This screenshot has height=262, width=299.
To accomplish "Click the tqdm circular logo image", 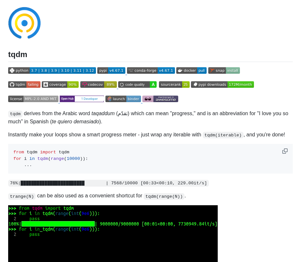I will pos(24,23).
